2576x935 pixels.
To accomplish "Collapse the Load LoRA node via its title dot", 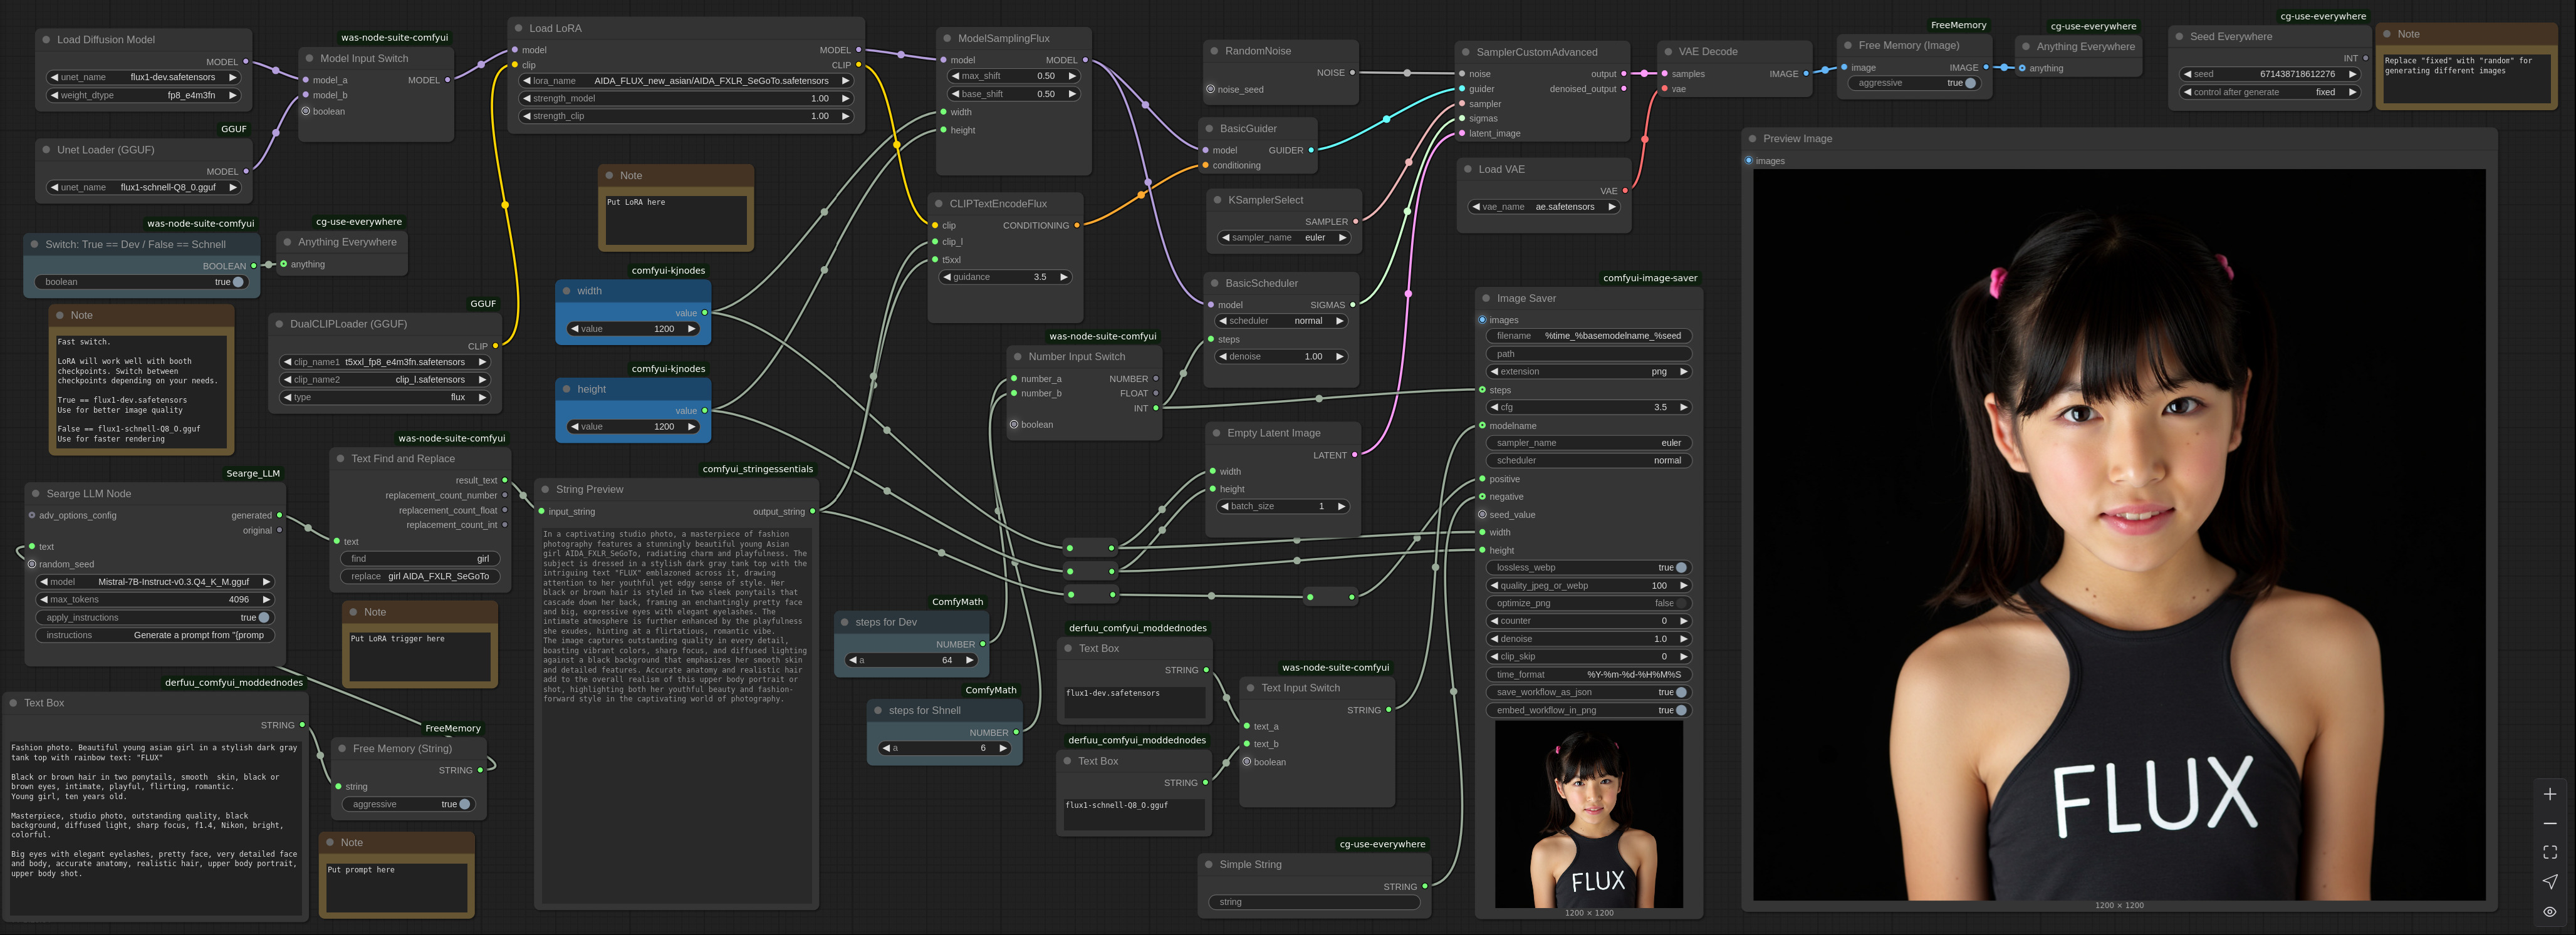I will click(518, 28).
